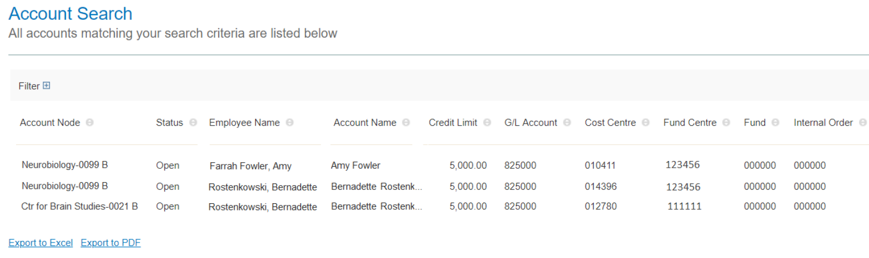Open Status column menu icon
869x258 pixels.
193,122
